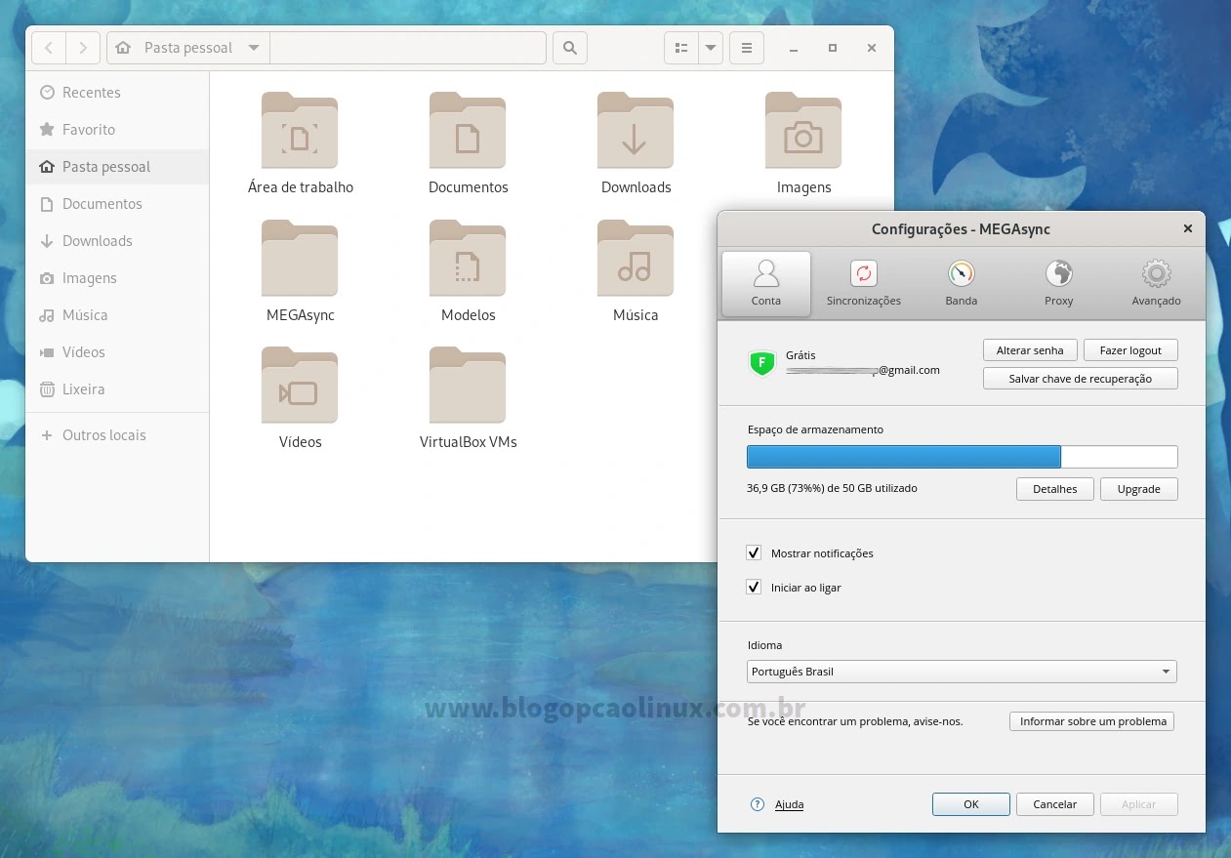Click the account email address text
Viewport: 1231px width, 858px height.
point(863,371)
